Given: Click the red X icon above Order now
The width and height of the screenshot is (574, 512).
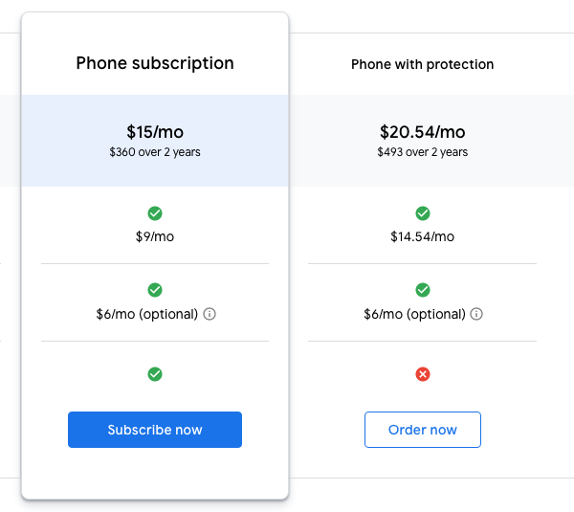Looking at the screenshot, I should 423,374.
